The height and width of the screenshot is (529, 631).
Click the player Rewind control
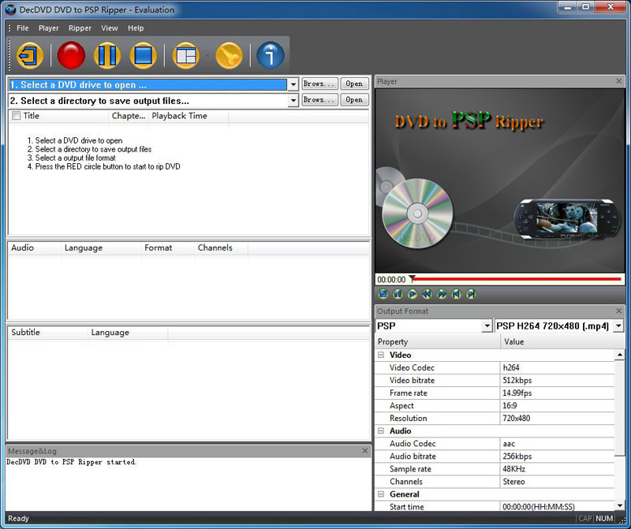point(427,294)
